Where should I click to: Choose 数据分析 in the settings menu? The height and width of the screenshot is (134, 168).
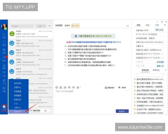point(18,99)
